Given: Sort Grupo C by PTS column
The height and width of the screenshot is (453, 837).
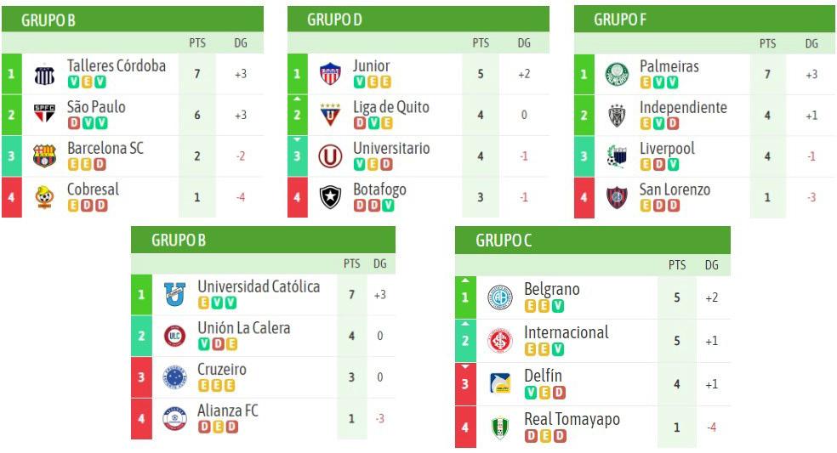Looking at the screenshot, I should [677, 264].
